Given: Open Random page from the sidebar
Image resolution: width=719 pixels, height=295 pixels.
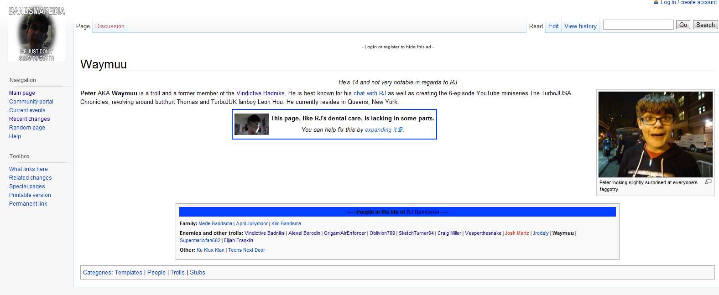Looking at the screenshot, I should click(27, 128).
